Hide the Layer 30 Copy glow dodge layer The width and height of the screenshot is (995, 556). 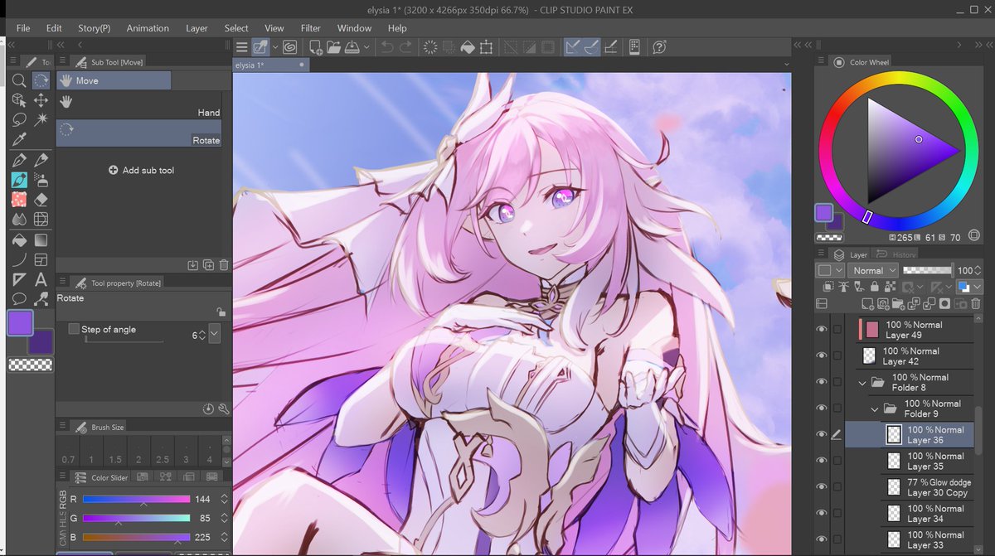[822, 487]
